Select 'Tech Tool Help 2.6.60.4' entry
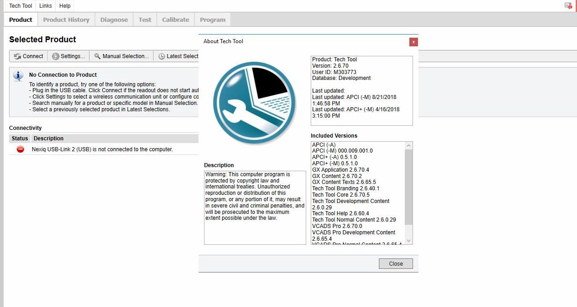577x307 pixels. pyautogui.click(x=340, y=213)
